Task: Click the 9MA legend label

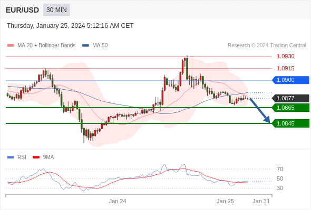Action: point(48,157)
